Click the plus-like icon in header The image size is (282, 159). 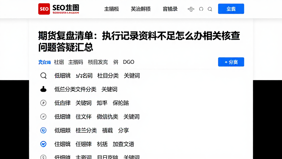click(191, 9)
